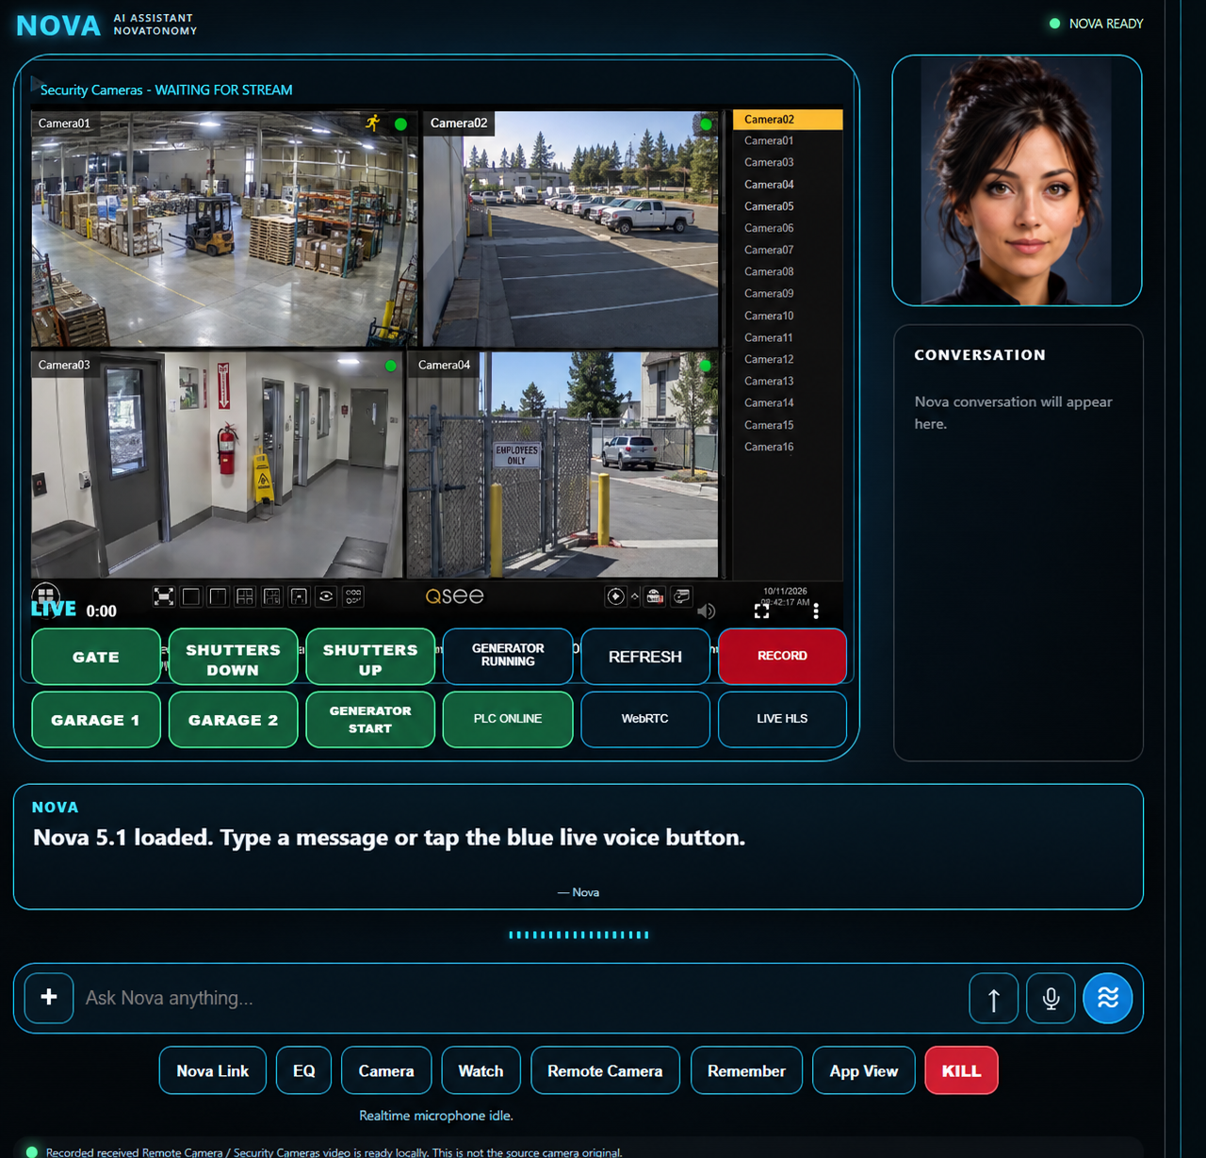Click 'Realtime microphone idle.' status text

(x=436, y=1116)
